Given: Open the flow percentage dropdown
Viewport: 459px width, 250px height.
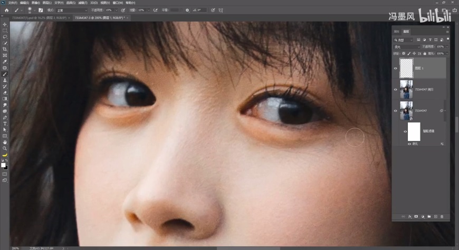Looking at the screenshot, I should [x=149, y=10].
